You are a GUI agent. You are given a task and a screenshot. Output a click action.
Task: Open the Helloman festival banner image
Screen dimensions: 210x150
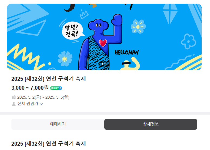(104, 37)
